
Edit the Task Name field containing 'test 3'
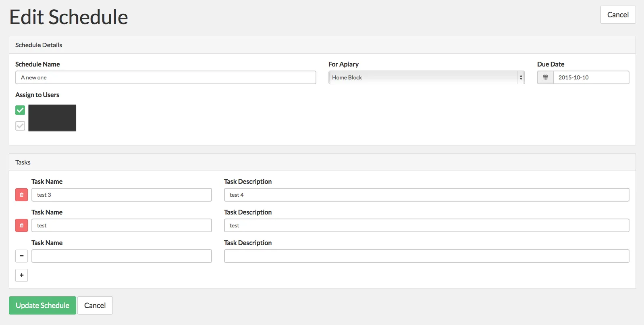tap(122, 195)
